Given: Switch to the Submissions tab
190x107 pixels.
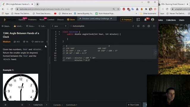Looking at the screenshot, I should click(42, 26).
